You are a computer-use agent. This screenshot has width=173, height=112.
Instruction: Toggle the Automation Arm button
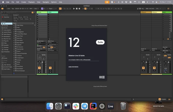(x=85, y=9)
